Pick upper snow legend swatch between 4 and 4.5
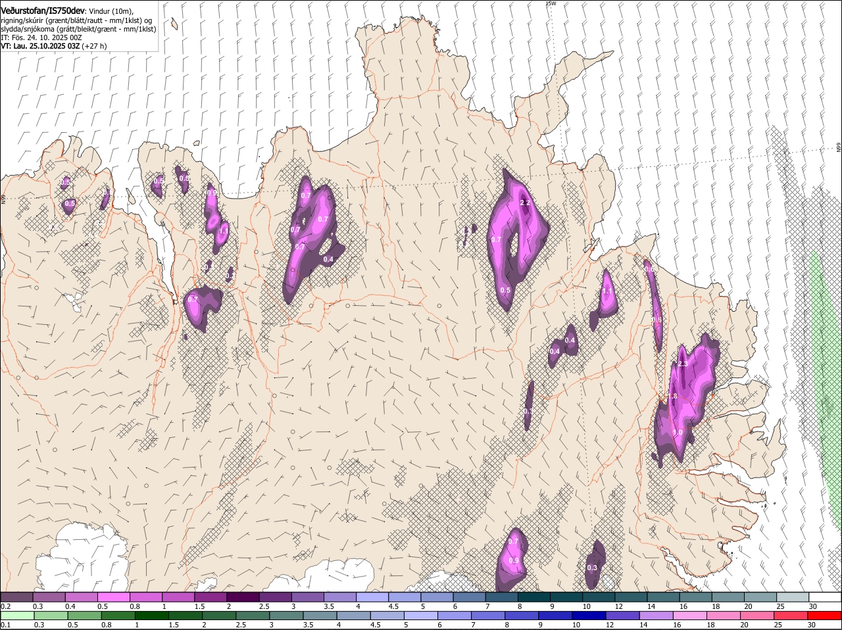 [372, 596]
